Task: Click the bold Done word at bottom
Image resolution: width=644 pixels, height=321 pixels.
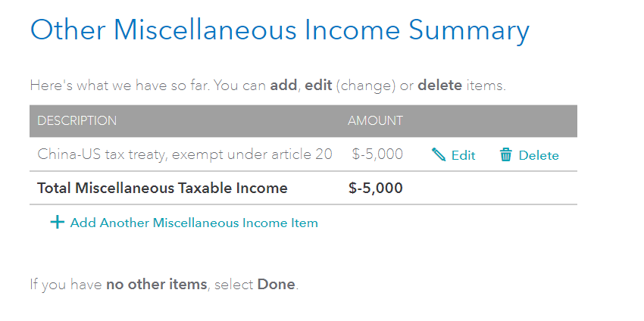Action: coord(276,284)
